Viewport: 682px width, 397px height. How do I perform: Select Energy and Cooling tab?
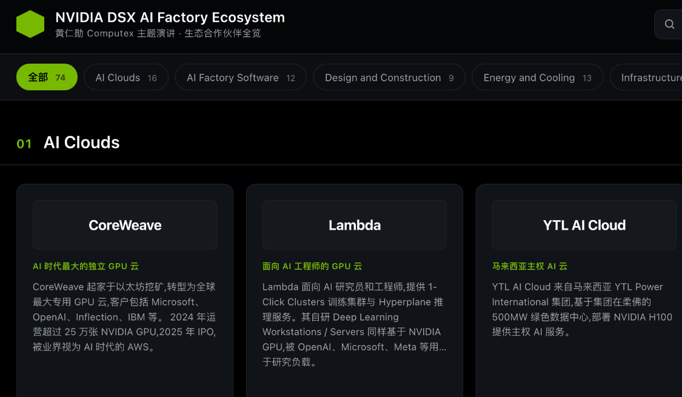537,78
